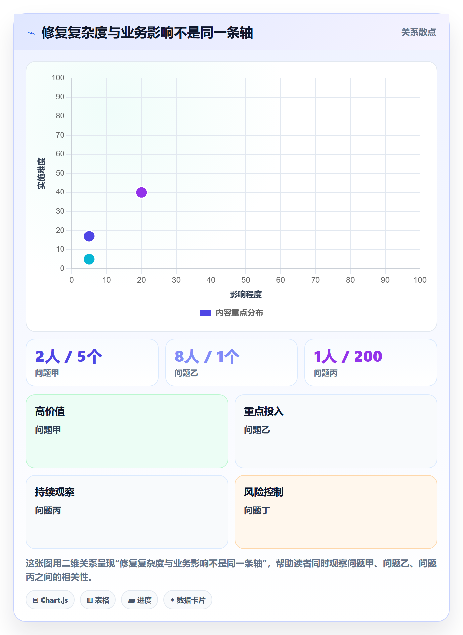
Task: Click the y-axis tick label 70
Action: (x=60, y=135)
